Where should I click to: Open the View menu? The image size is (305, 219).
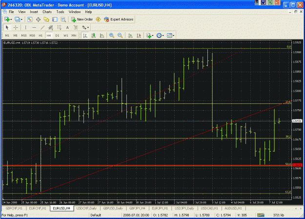[x=22, y=12]
